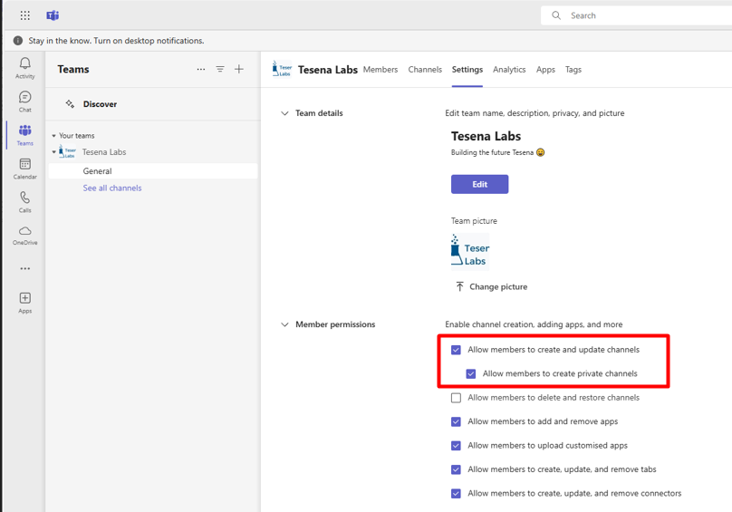
Task: Click 'Edit team name, description, privacy, and picture' text
Action: pyautogui.click(x=535, y=113)
